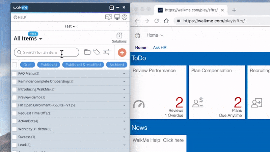Click the lock icon in address bar
Screen dimensions: 270x152
coord(179,21)
